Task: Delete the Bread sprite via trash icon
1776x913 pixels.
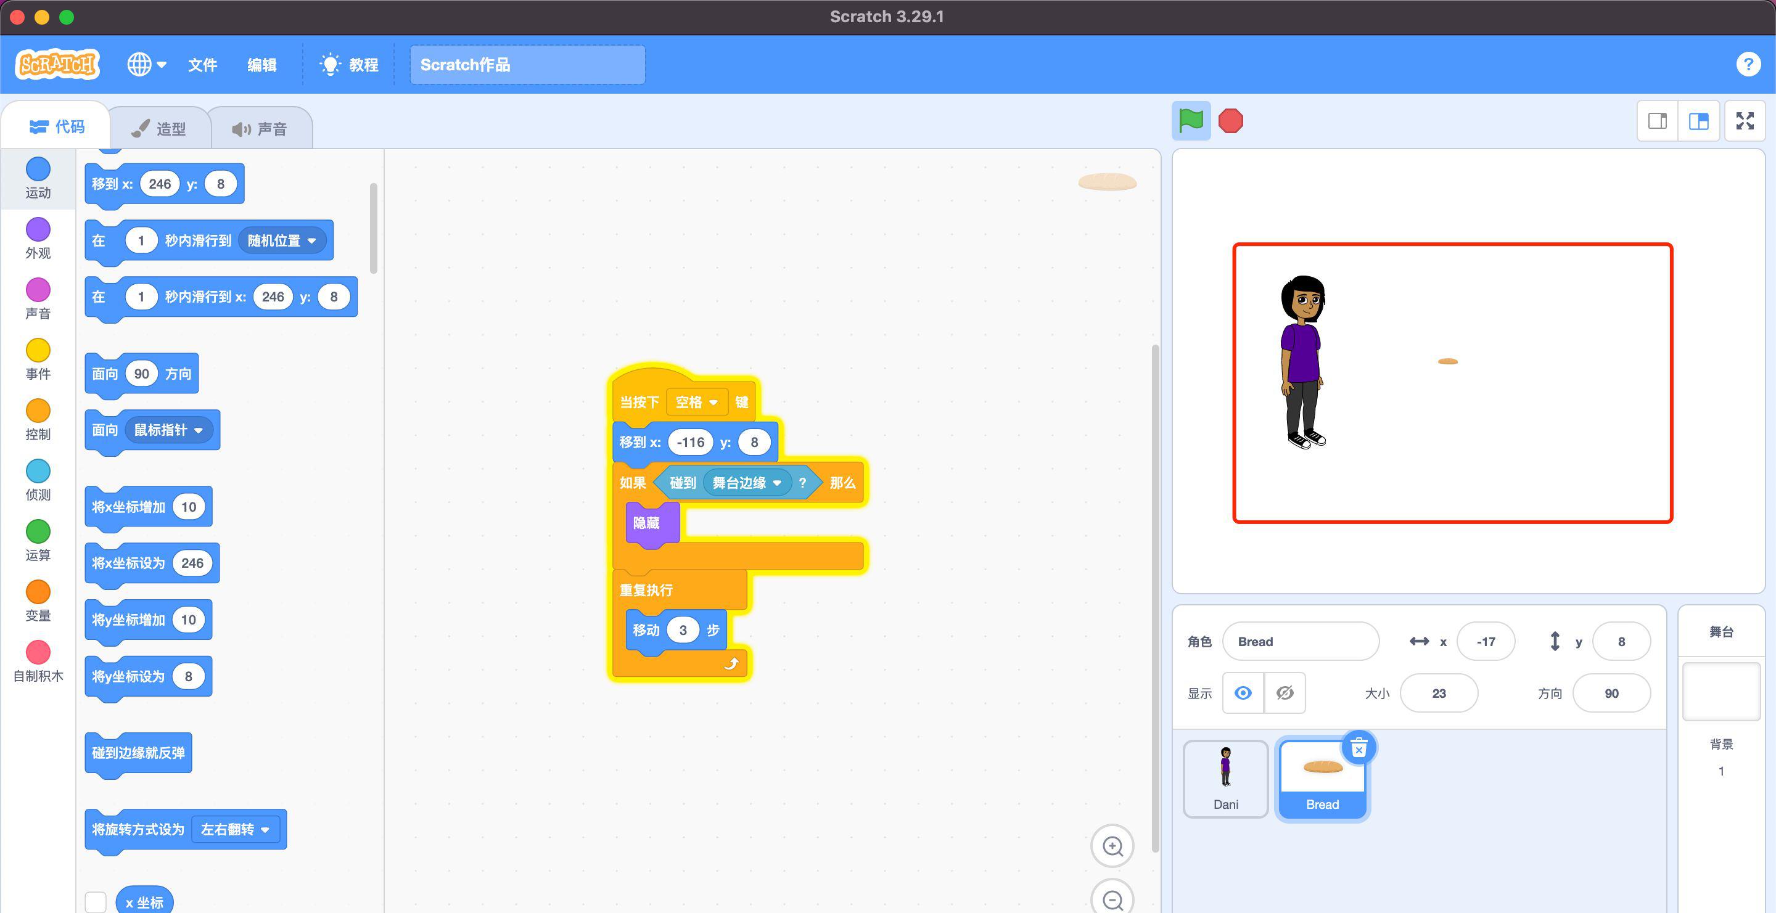Action: tap(1358, 748)
